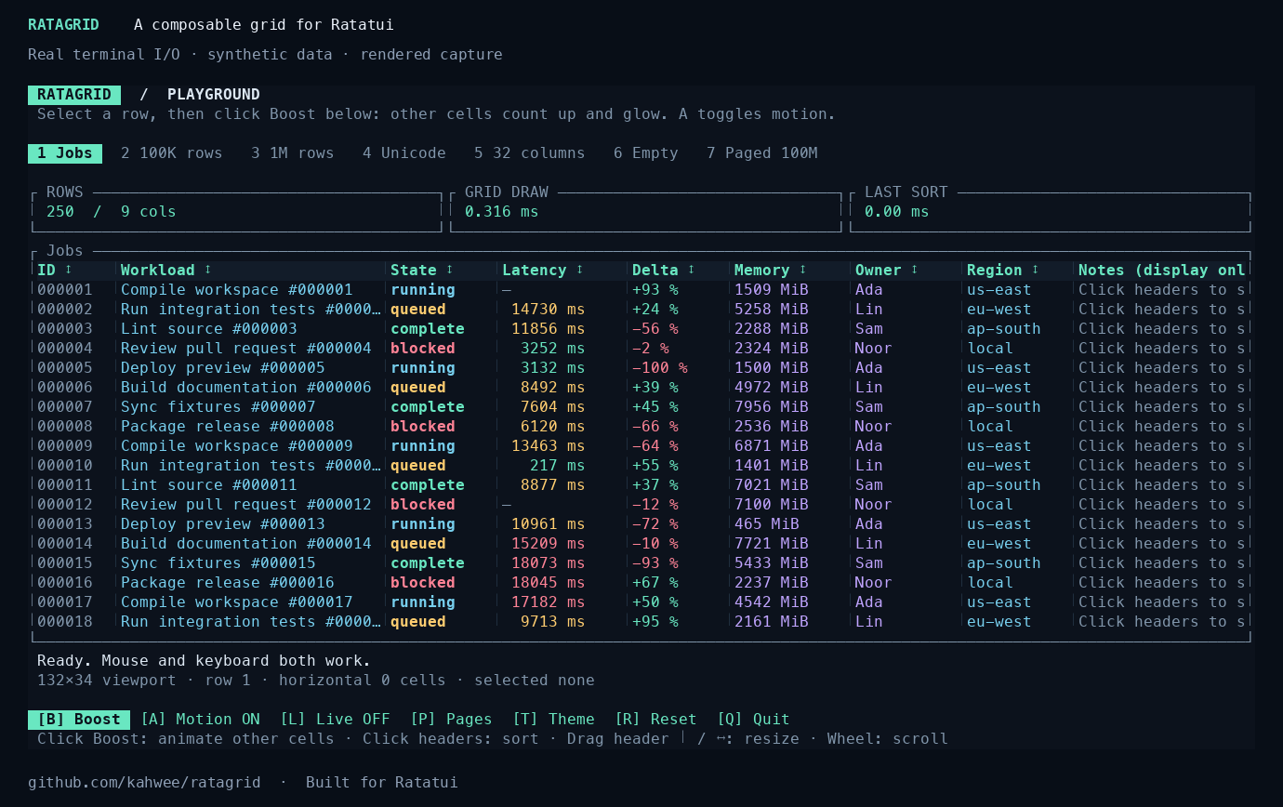Click the delta value -100 %
Viewport: 1283px width, 807px height.
660,367
